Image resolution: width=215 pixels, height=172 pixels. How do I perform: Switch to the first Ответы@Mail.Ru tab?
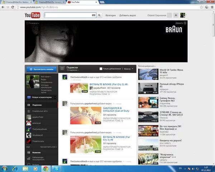(x=17, y=2)
